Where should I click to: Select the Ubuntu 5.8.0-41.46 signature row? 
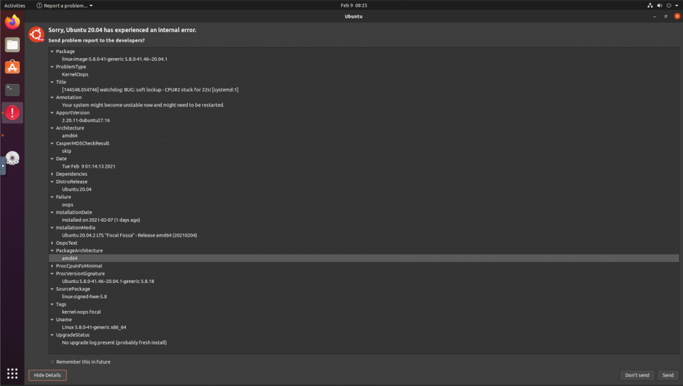[364, 281]
